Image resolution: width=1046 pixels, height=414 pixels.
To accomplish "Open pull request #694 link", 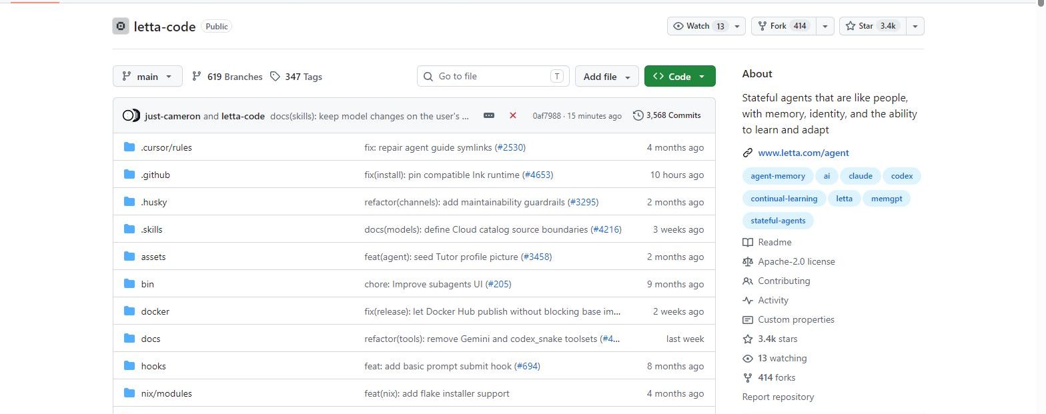I will click(527, 366).
